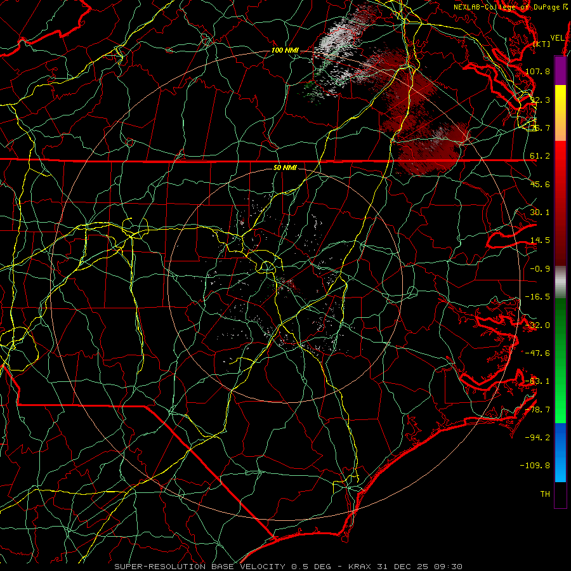Click the 50 NMI range ring label

(x=285, y=167)
